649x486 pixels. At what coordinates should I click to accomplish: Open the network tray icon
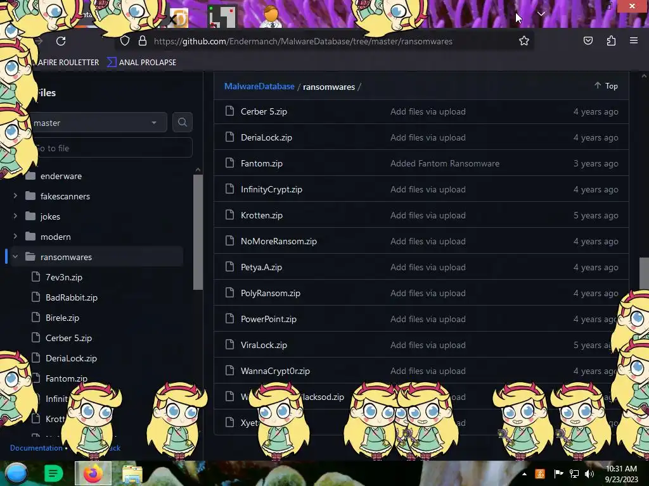coord(574,474)
